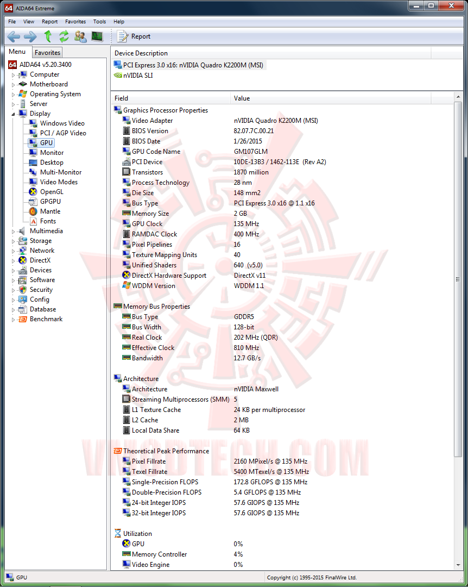The height and width of the screenshot is (587, 468).
Task: Select the Video Modes tree item
Action: pos(59,182)
